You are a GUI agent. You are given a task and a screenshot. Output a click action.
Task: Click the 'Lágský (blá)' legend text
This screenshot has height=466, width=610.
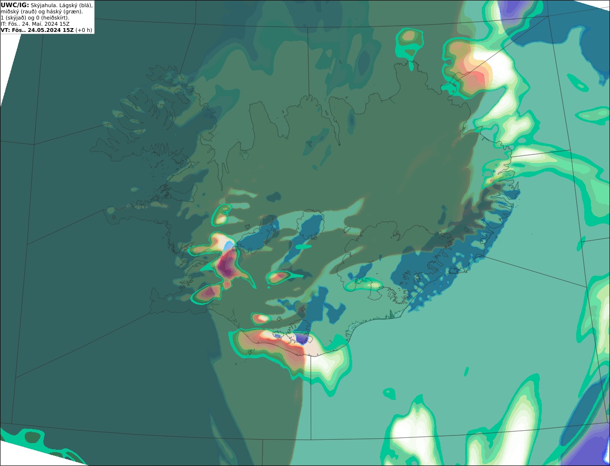(75, 5)
